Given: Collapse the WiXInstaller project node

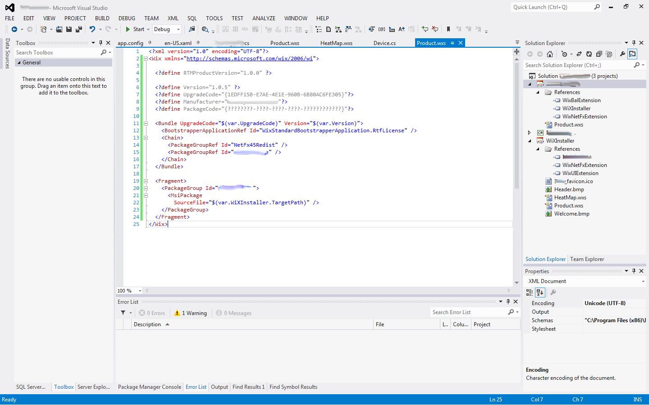Looking at the screenshot, I should tap(530, 141).
